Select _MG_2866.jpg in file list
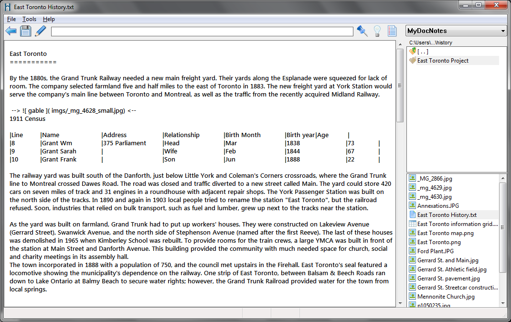This screenshot has height=322, width=511. tap(435, 179)
